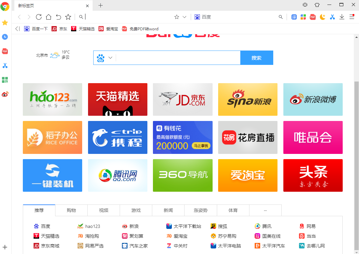Click the bookmarks star beside undo button

pos(68,17)
